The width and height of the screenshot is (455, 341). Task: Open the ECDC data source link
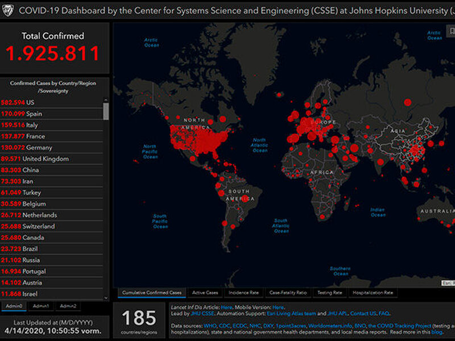coord(239,326)
